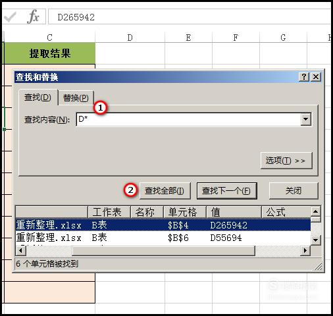This screenshot has width=333, height=316.
Task: Click the $B$6 cell reference in results
Action: pyautogui.click(x=178, y=238)
